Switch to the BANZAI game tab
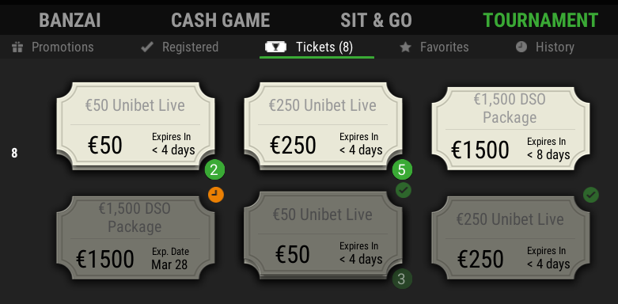This screenshot has height=304, width=618. click(x=70, y=21)
